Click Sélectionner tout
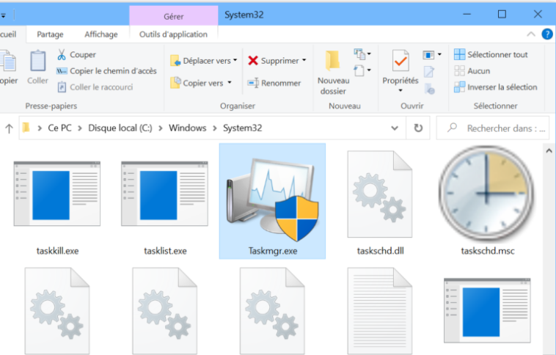The width and height of the screenshot is (556, 355). [491, 54]
